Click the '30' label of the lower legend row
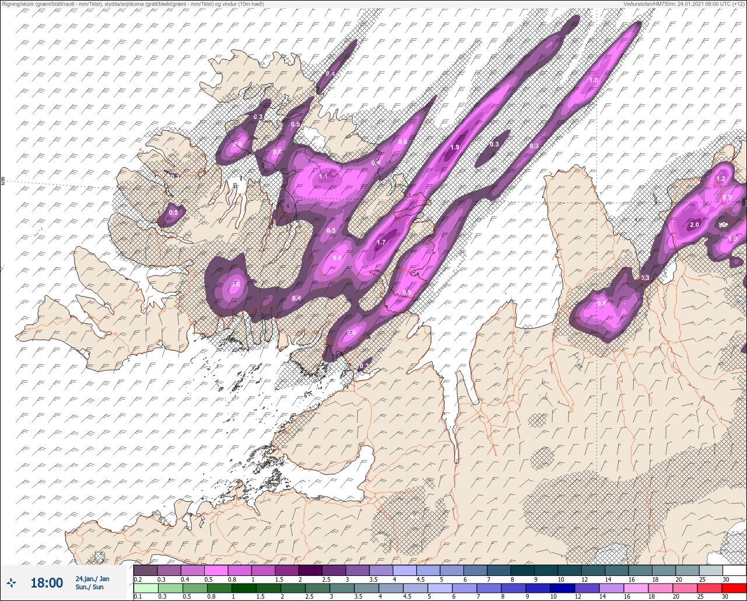747x601 pixels. pos(725,596)
